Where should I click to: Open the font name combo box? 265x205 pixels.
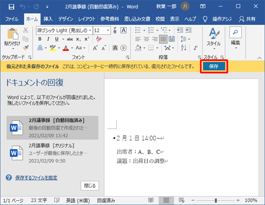click(64, 30)
